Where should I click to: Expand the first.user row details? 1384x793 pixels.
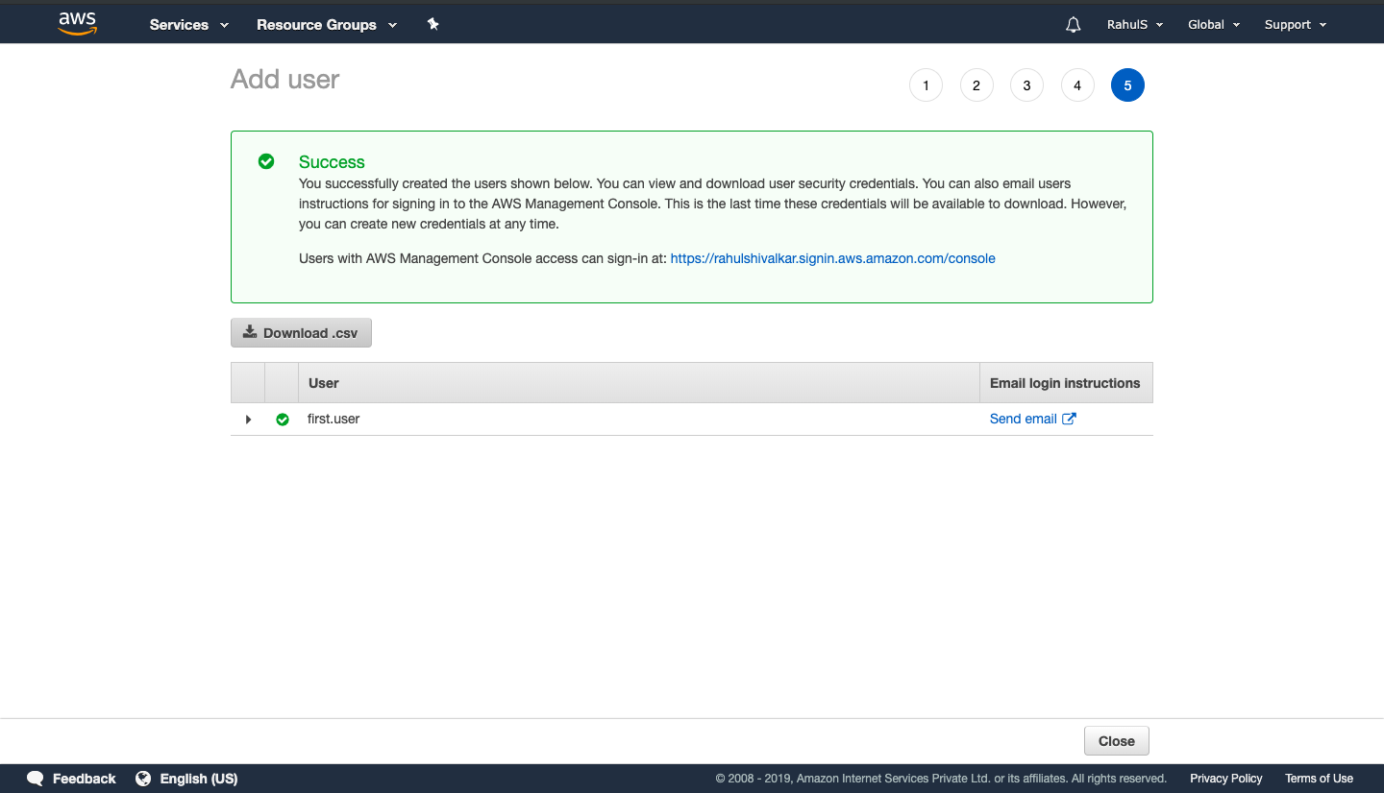click(x=248, y=419)
